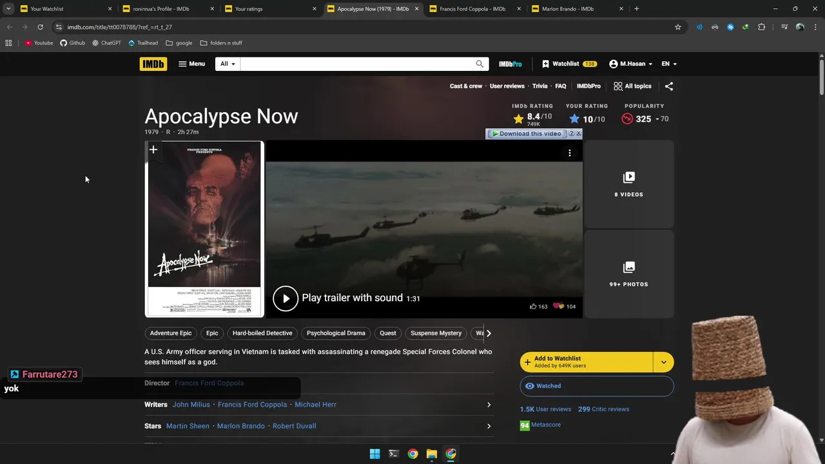Click Download this video button
The height and width of the screenshot is (464, 825).
pyautogui.click(x=526, y=133)
